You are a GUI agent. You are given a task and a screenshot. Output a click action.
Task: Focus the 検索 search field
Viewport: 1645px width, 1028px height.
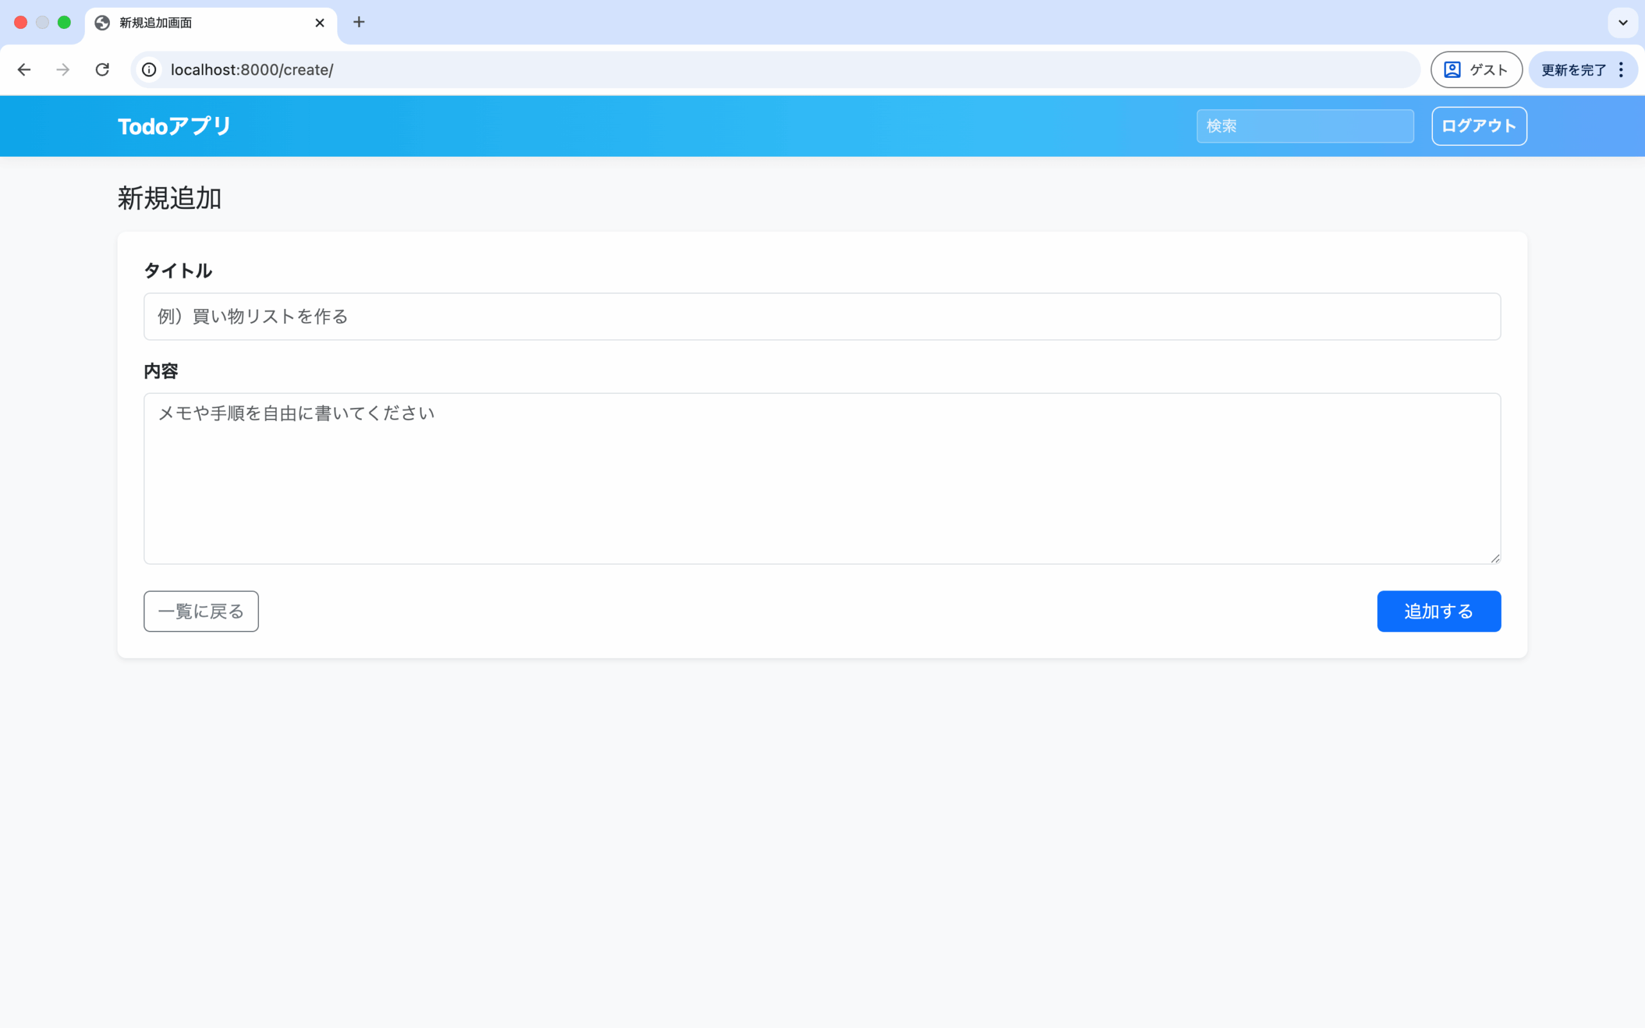pos(1304,126)
